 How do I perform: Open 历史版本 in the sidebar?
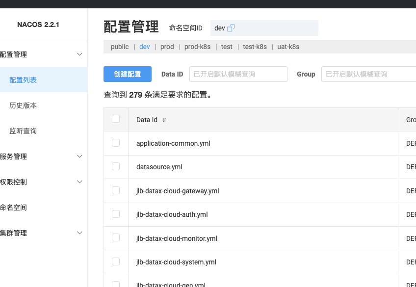23,105
